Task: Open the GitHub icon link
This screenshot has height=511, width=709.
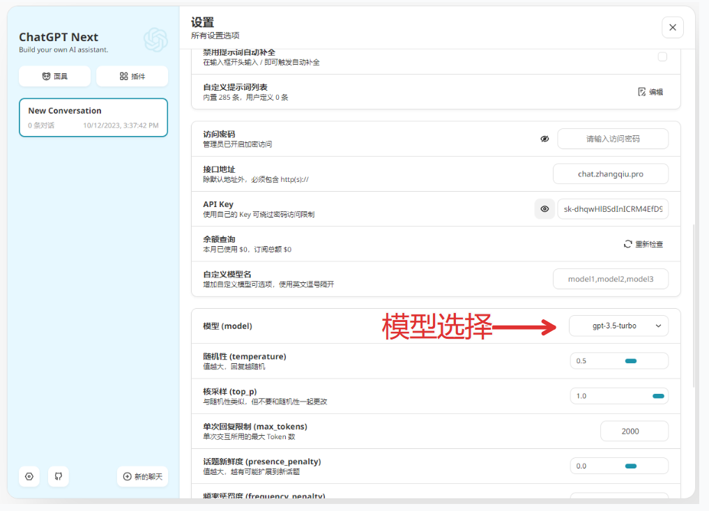Action: pyautogui.click(x=59, y=476)
